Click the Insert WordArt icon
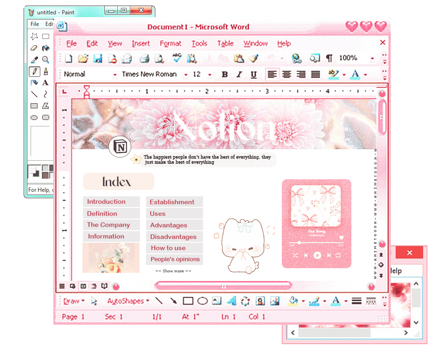The image size is (445, 352). tap(232, 301)
